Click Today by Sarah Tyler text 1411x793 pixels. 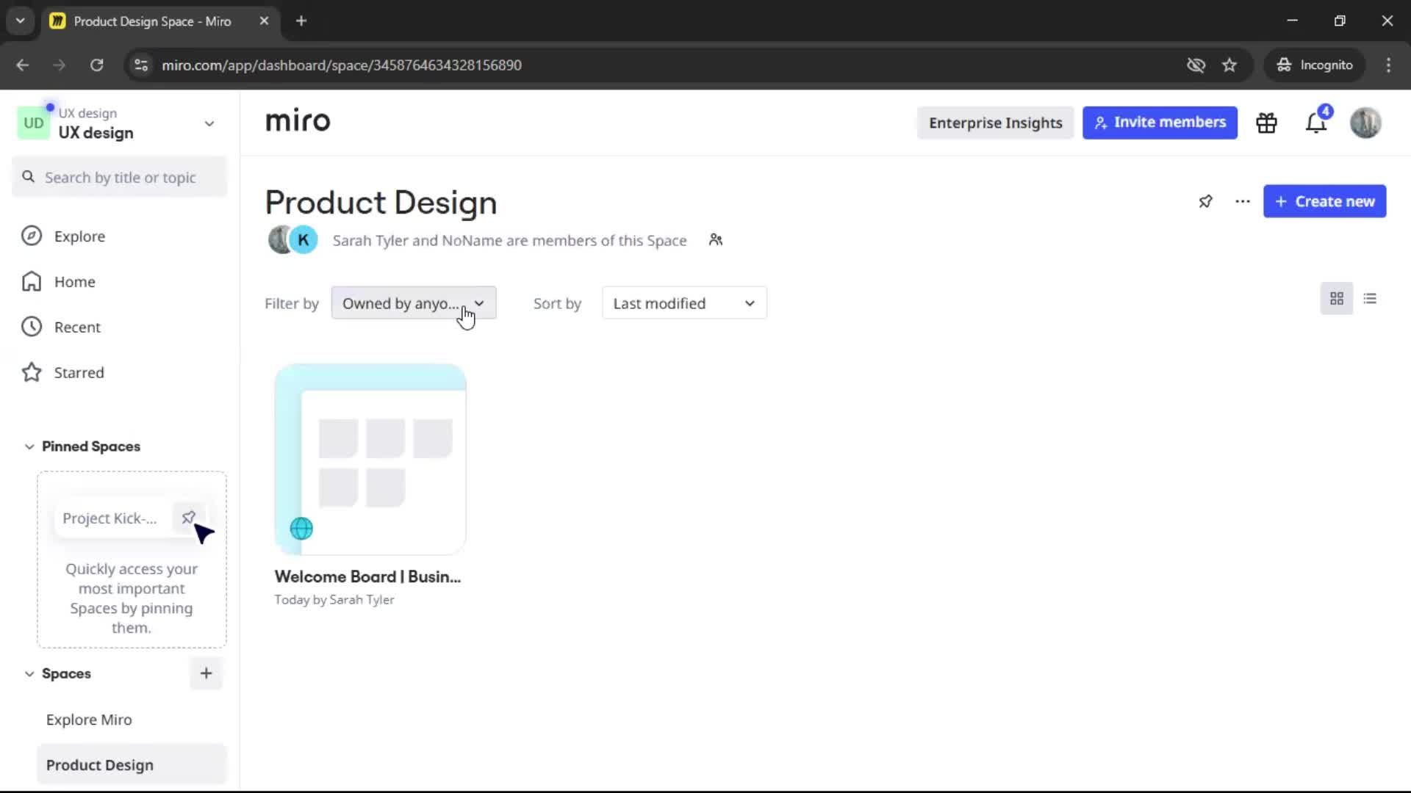(334, 600)
